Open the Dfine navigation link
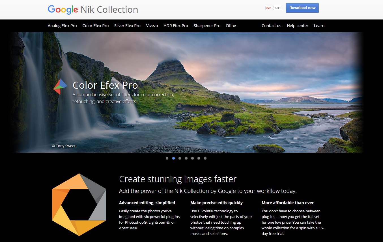The height and width of the screenshot is (242, 383). pyautogui.click(x=231, y=26)
